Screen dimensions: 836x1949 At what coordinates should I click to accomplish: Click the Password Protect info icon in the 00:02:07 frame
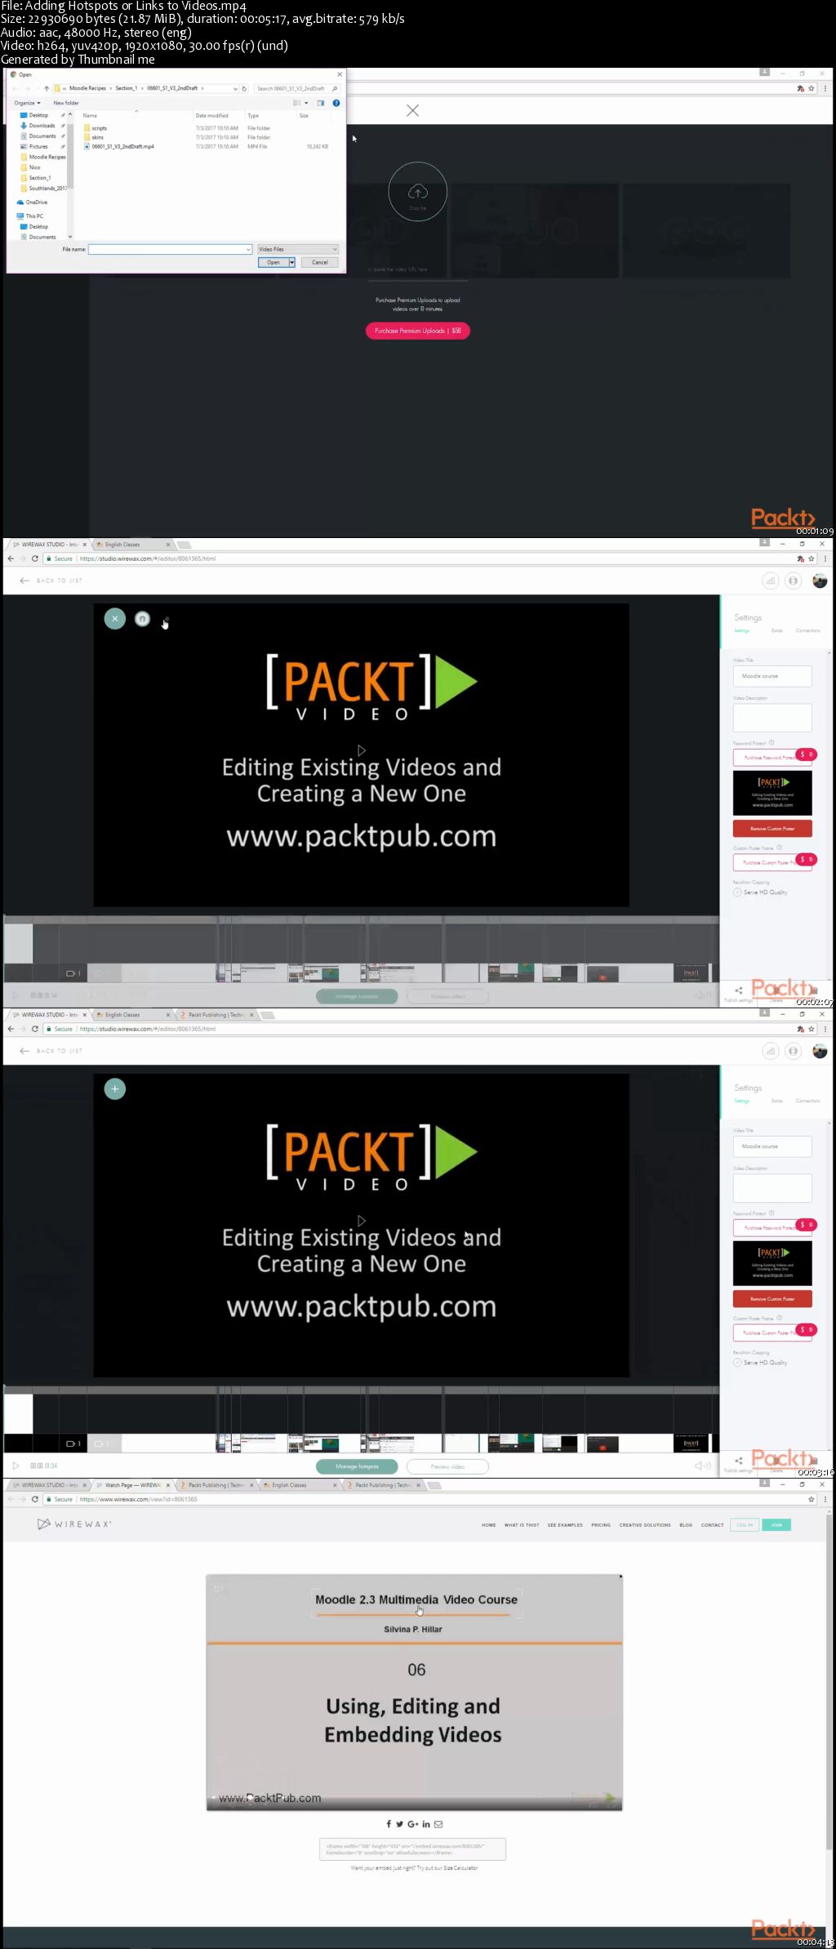coord(772,743)
